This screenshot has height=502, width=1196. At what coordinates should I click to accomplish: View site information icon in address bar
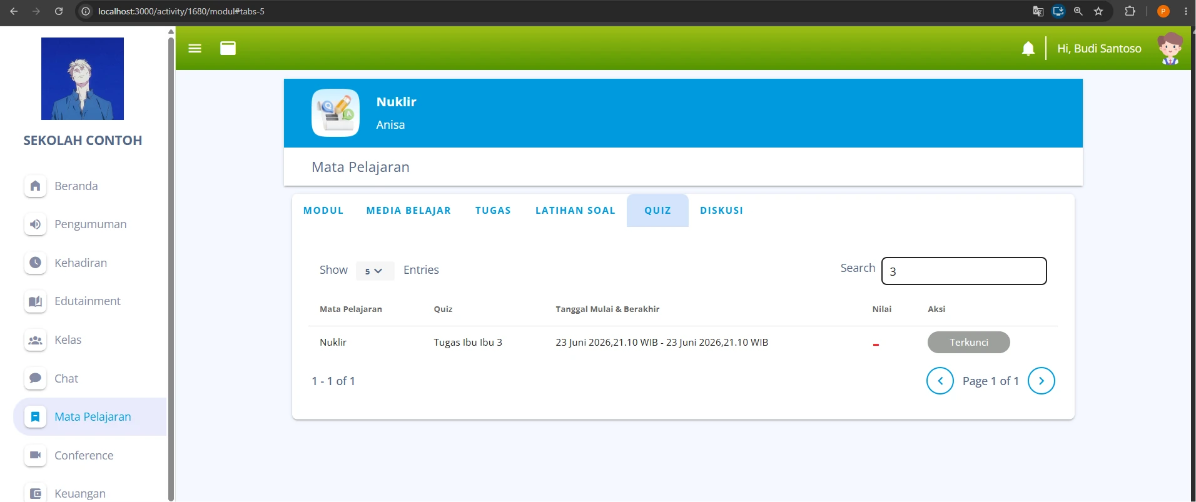(x=86, y=11)
